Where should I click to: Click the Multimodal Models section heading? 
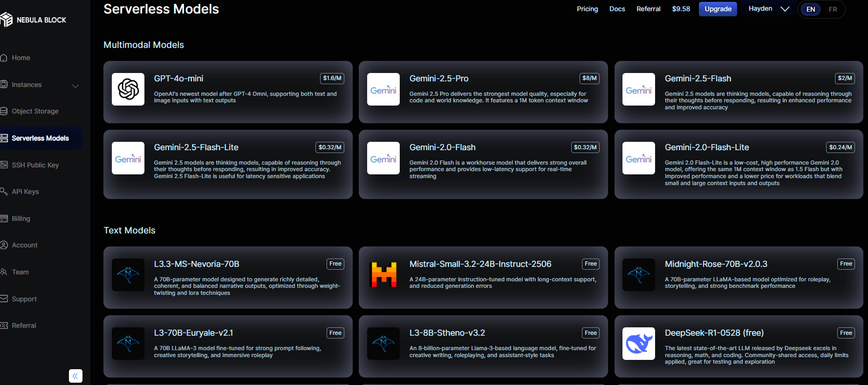point(144,45)
